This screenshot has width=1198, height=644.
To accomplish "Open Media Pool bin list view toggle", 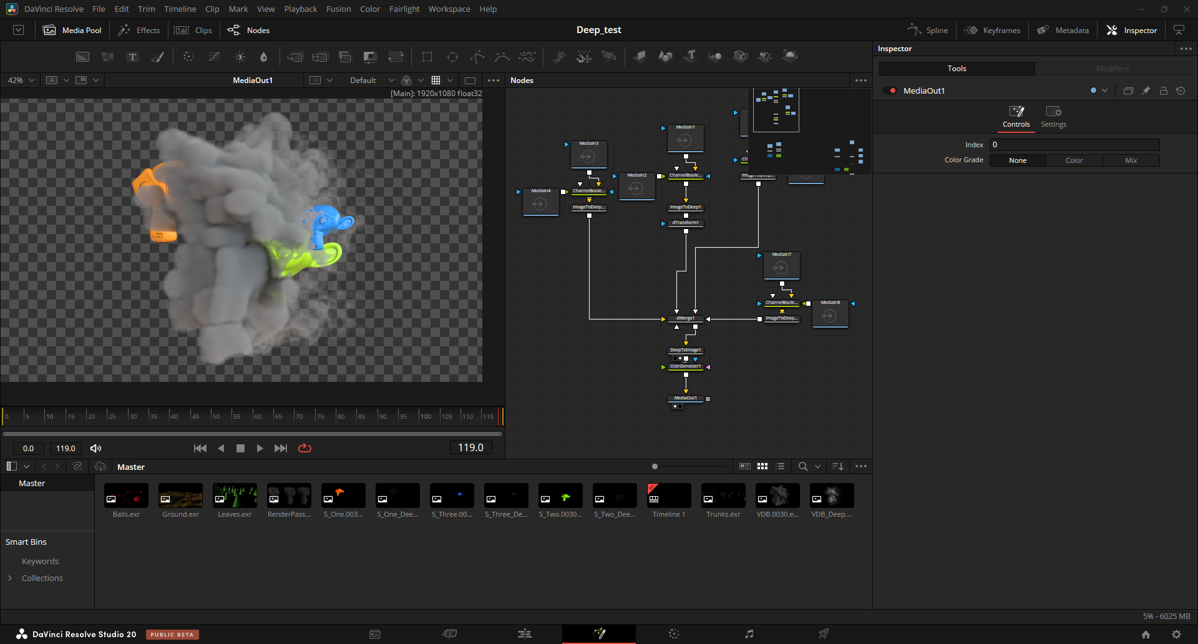I will click(780, 466).
